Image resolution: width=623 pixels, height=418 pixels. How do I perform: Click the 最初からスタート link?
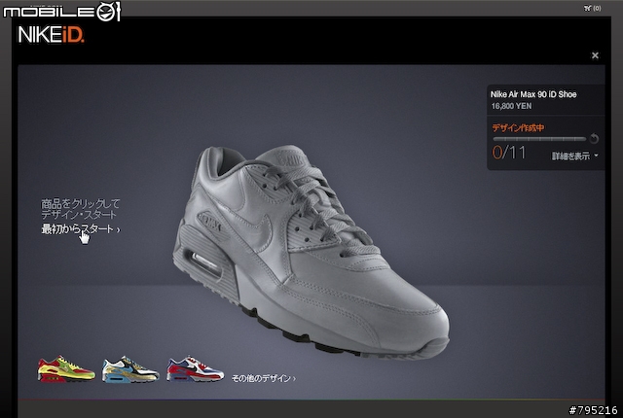81,228
